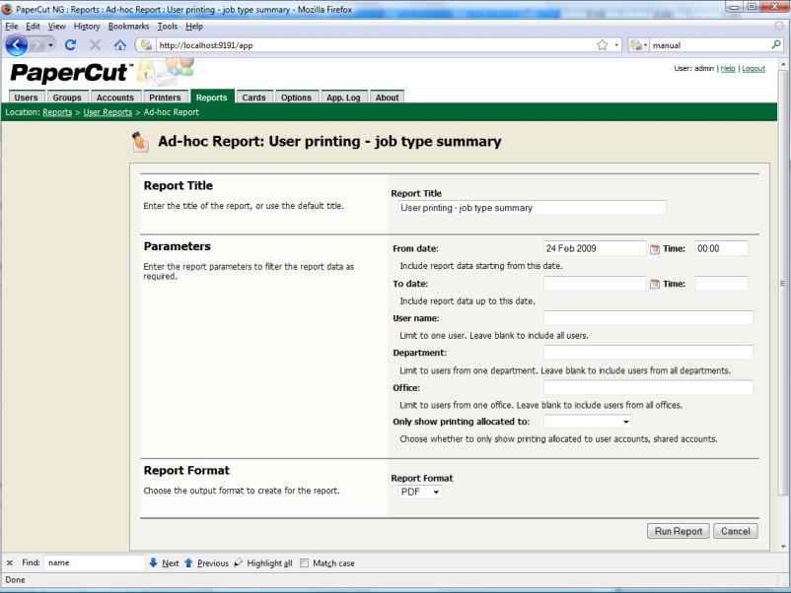Click the Report Title text field
The width and height of the screenshot is (791, 593).
click(532, 208)
